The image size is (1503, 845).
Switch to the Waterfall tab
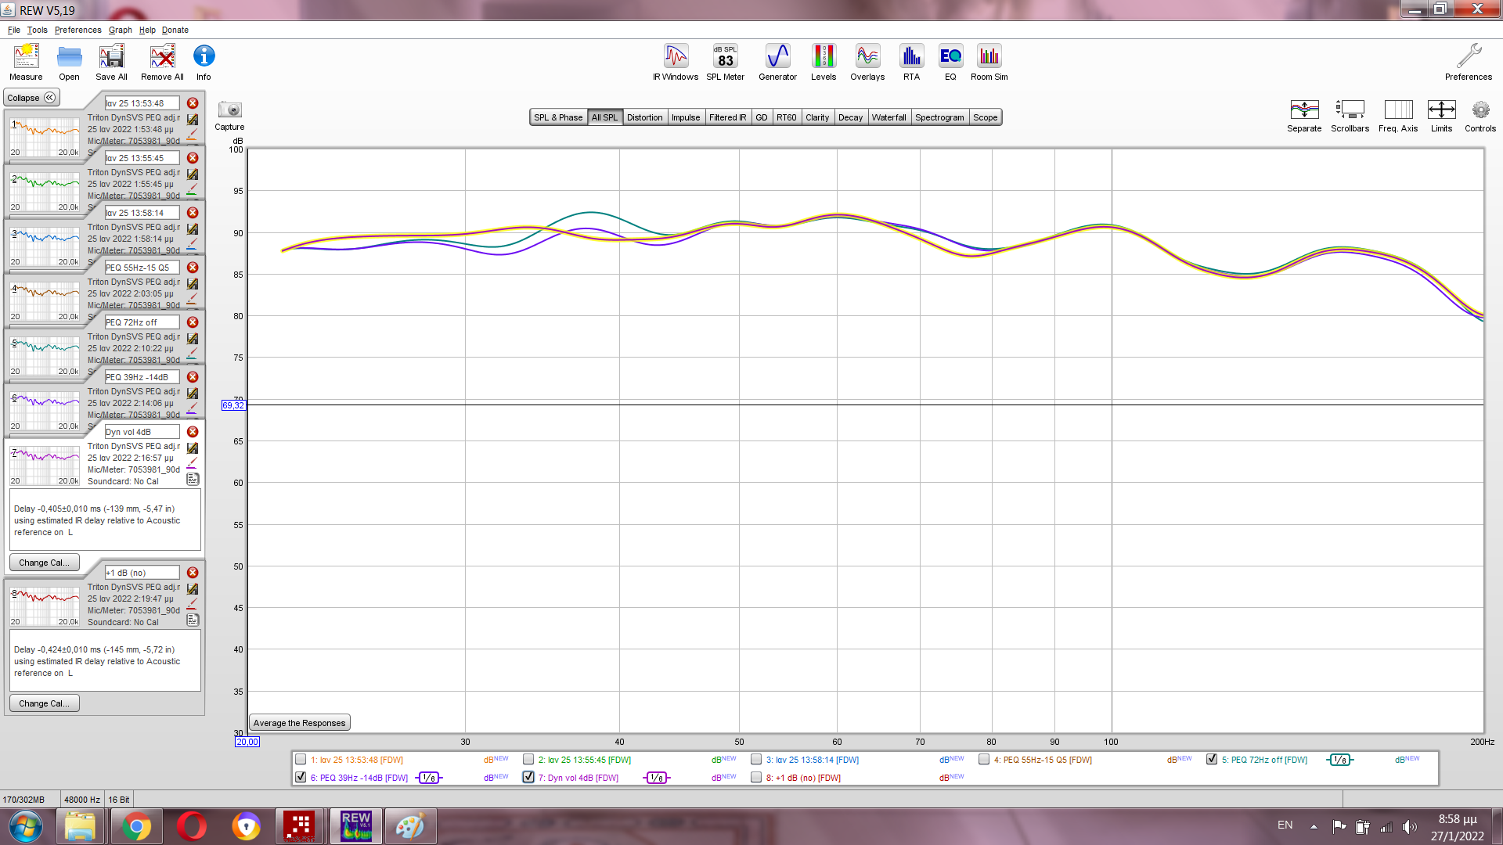click(x=888, y=117)
